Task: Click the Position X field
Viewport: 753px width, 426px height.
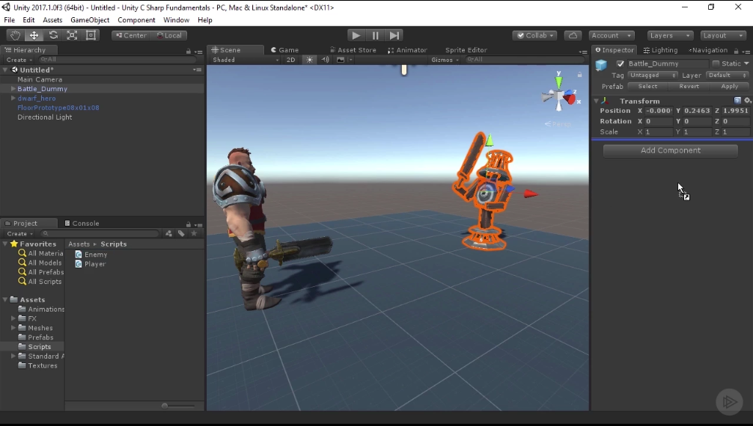Action: (659, 111)
